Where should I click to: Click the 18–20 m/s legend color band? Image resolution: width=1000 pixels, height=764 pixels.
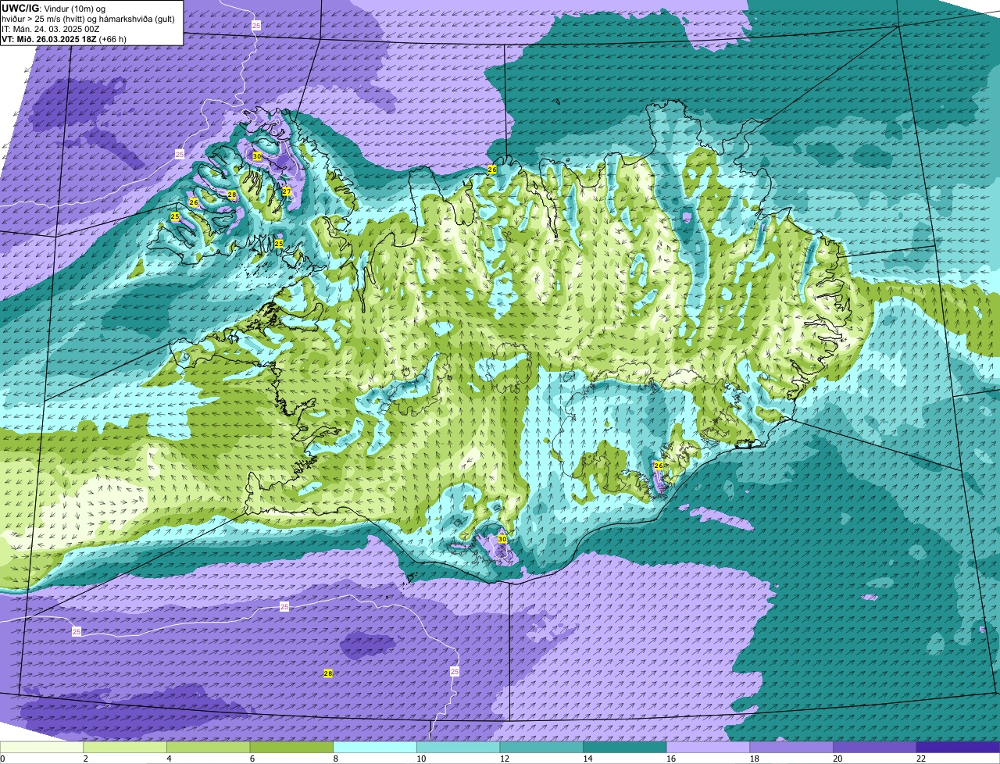pos(791,747)
